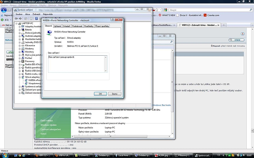254x158 pixels.
Task: Click back arrow in Správce zařízení toolbar
Action: tap(16, 19)
